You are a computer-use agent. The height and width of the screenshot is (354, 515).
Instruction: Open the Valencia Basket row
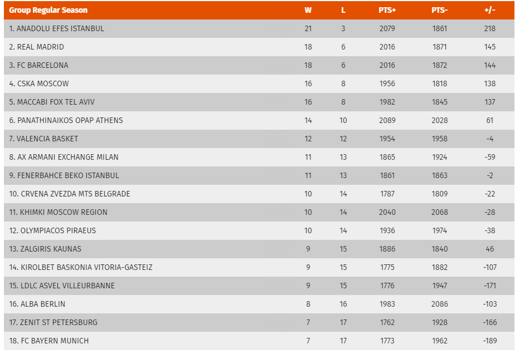(x=259, y=139)
